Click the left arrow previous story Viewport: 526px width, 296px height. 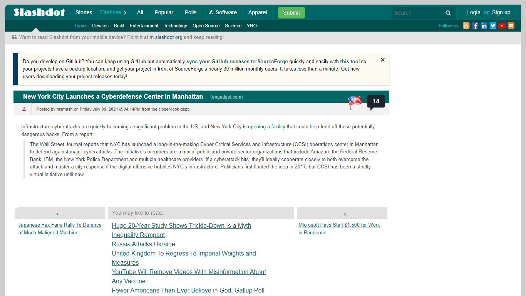pos(60,214)
